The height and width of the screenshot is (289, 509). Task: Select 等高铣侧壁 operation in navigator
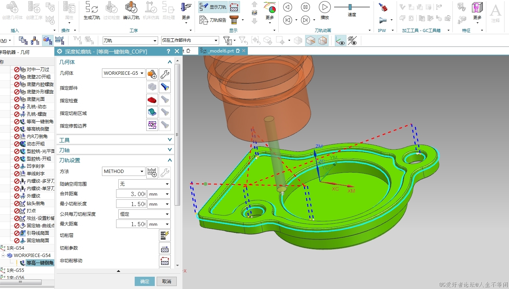[38, 129]
